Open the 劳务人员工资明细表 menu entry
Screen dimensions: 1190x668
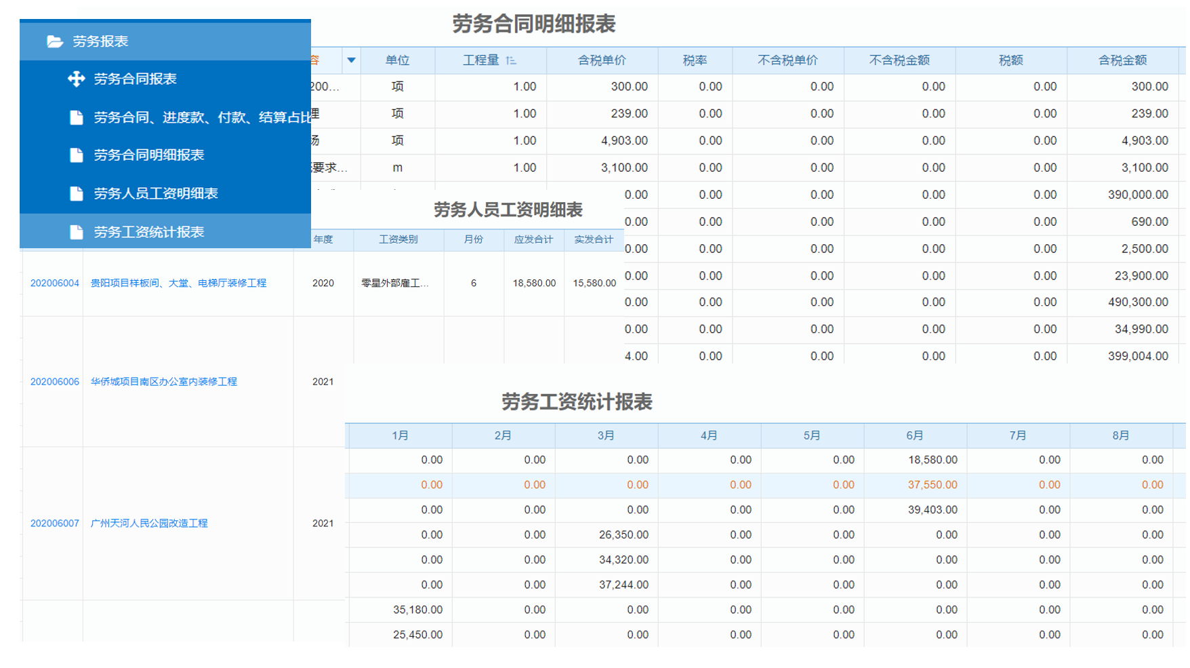(x=155, y=194)
